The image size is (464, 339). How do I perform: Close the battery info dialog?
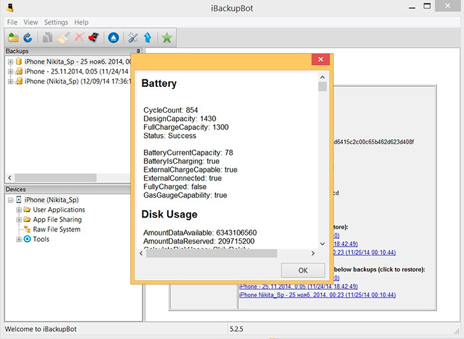[321, 60]
